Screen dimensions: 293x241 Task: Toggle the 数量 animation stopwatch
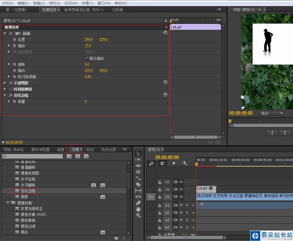pyautogui.click(x=14, y=101)
